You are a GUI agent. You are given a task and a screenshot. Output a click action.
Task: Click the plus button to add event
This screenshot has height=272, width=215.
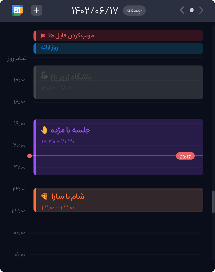click(x=37, y=10)
